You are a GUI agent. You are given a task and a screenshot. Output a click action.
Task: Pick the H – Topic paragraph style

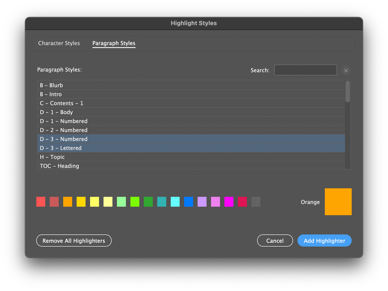[x=52, y=157]
